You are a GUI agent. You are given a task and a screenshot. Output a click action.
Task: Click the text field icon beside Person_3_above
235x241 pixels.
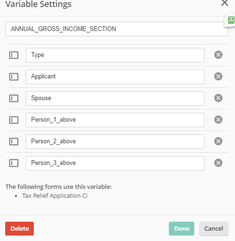point(14,163)
